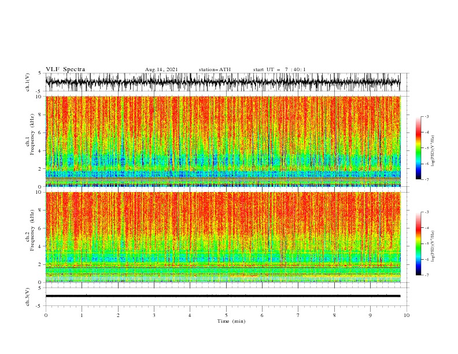Click the ch.1 "Frequency (kHz)" axis label

[32, 134]
